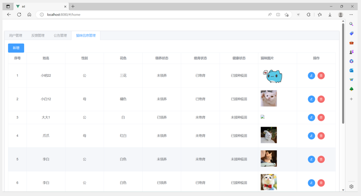Delete row 4 cat 爪爪
361x196 pixels.
[x=321, y=136]
